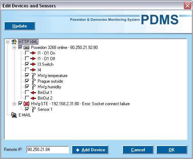Select the HTTP XML tree label
193x159 pixels.
pos(28,42)
